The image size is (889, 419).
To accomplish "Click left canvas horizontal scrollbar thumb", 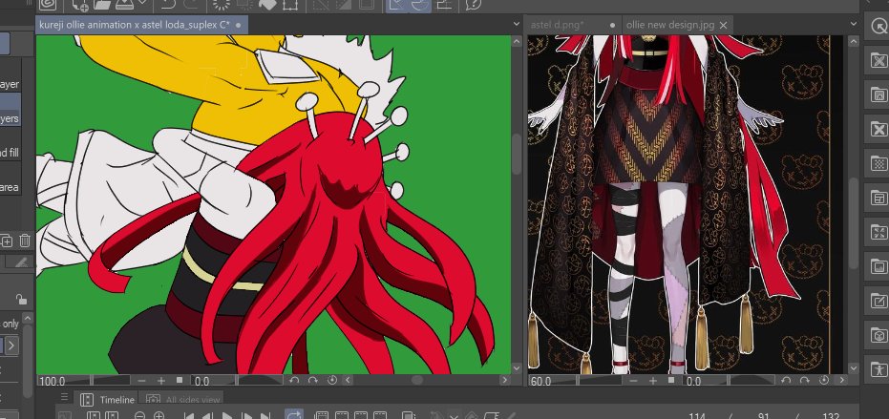I will pos(417,381).
